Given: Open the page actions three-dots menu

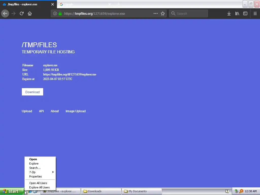Looking at the screenshot, I should pos(156,13).
